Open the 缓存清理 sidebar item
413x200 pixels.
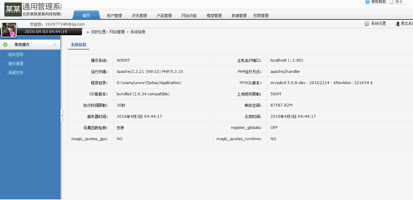point(16,64)
